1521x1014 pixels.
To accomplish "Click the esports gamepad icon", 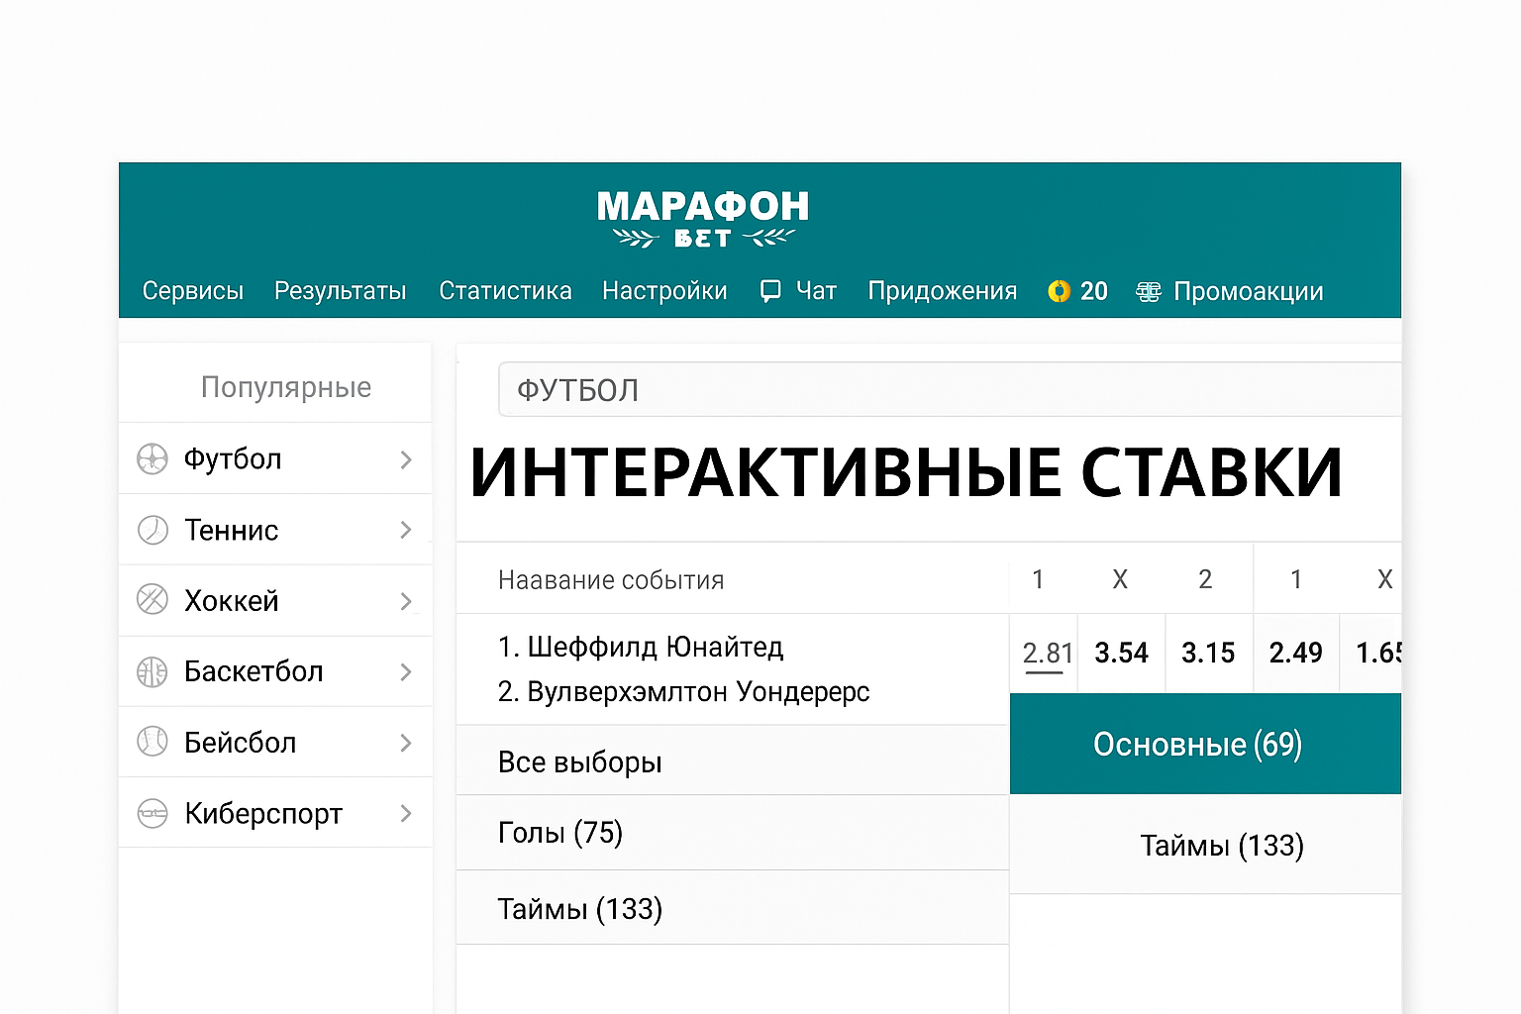I will pos(152,813).
